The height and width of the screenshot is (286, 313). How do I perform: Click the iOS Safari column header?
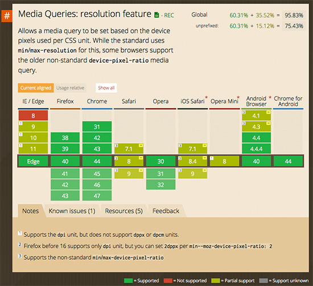coord(192,101)
